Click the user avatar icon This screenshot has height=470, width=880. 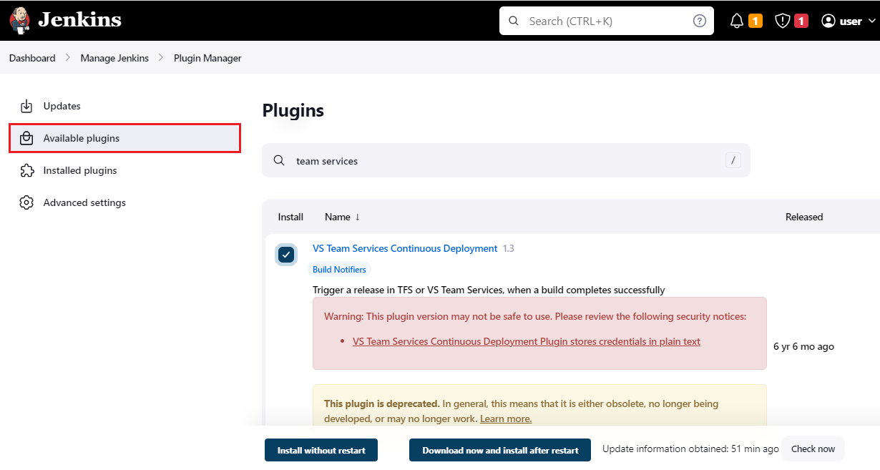click(x=828, y=21)
